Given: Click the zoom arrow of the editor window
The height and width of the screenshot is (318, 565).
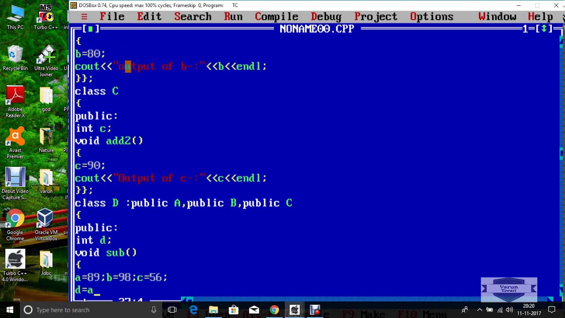Looking at the screenshot, I should tap(544, 29).
